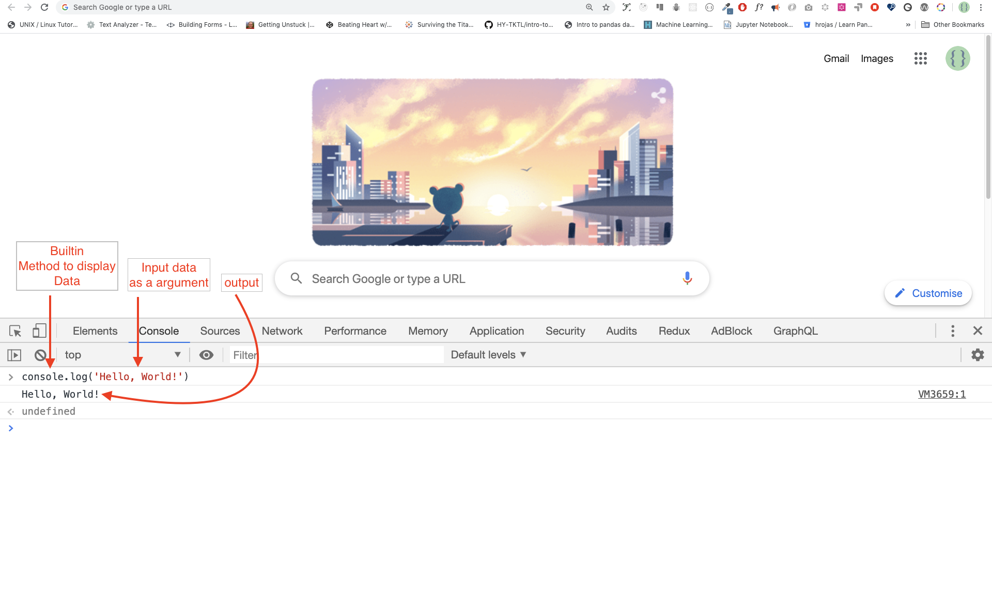Switch to the Sources tab
This screenshot has height=596, width=992.
pyautogui.click(x=220, y=331)
